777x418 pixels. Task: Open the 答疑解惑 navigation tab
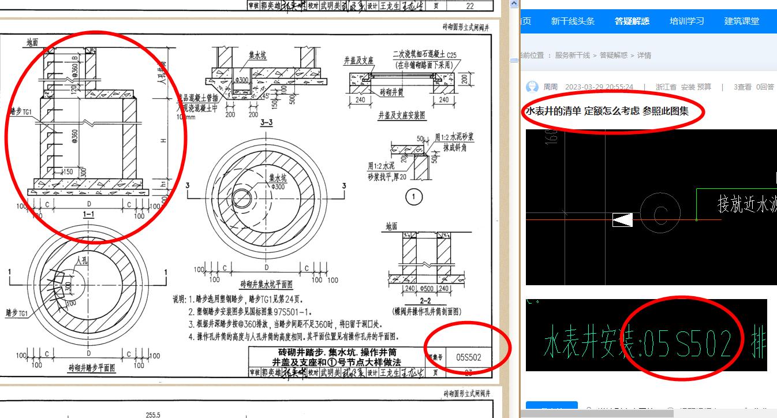pos(632,21)
